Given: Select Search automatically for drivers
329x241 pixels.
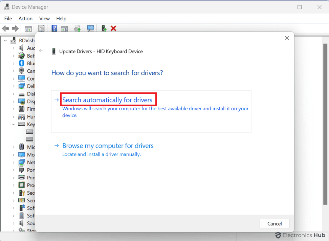Looking at the screenshot, I should pyautogui.click(x=108, y=100).
